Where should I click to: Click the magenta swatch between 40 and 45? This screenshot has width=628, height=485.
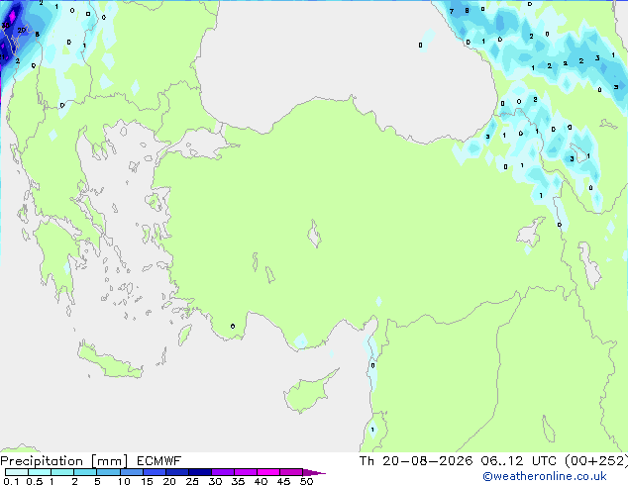268,472
